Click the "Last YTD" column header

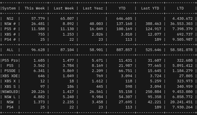coord(150,8)
